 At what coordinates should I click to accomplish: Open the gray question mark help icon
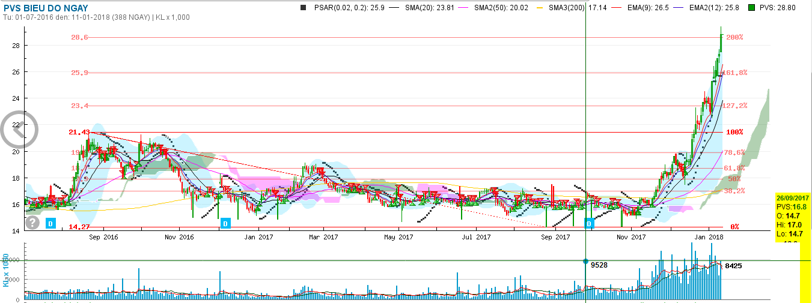[x=33, y=223]
